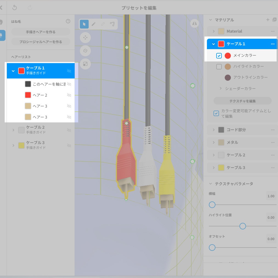The image size is (278, 278).
Task: Select the brush drawing tool
Action: [94, 24]
